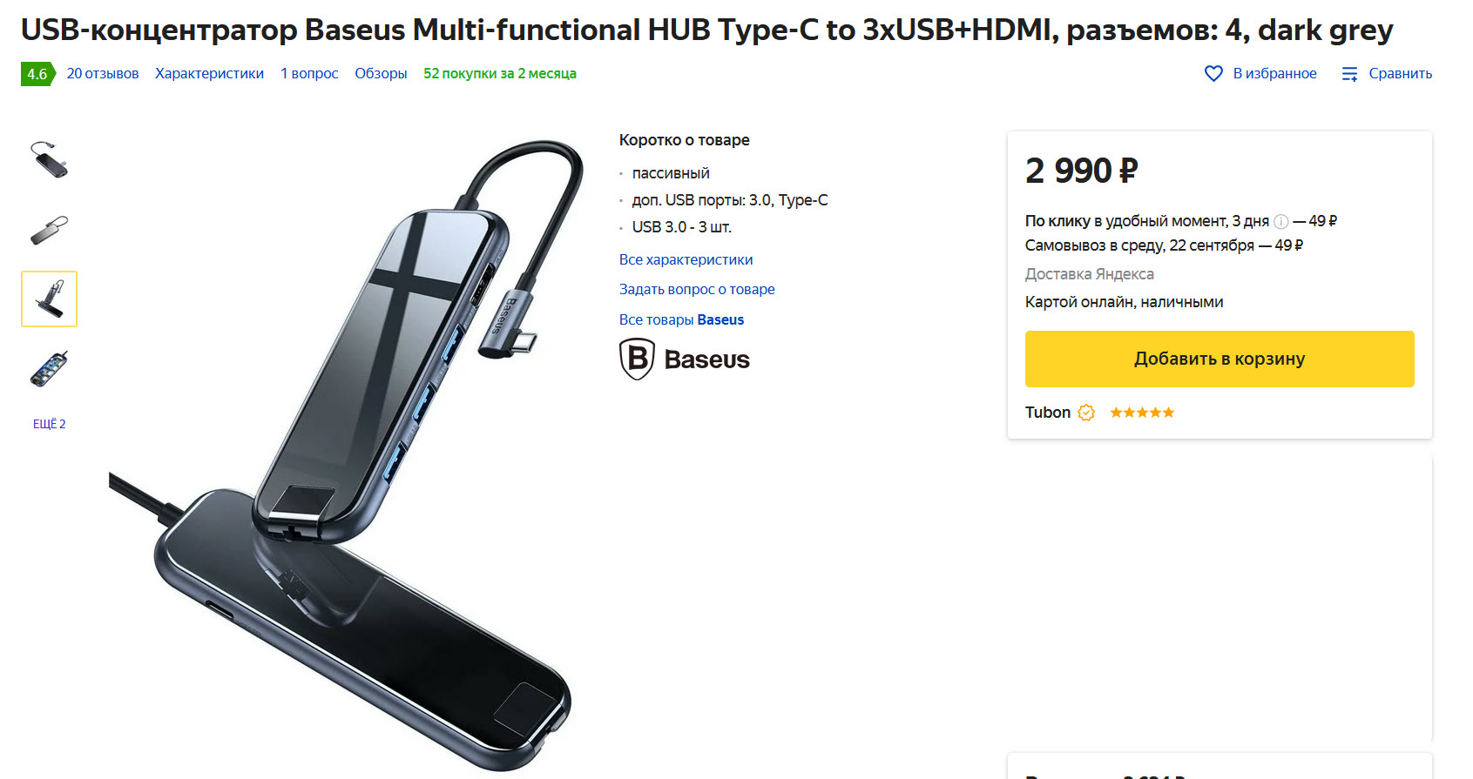Select the second hub thumbnail image
1473x779 pixels.
[x=49, y=230]
